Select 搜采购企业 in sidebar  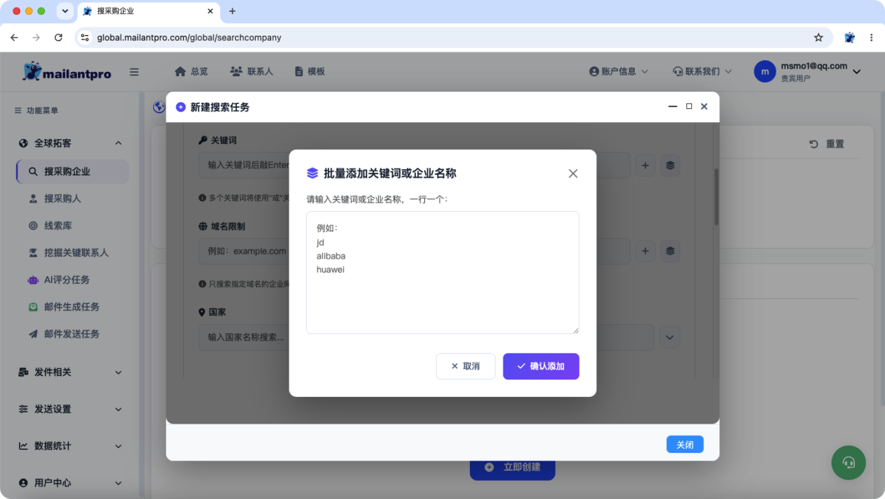[73, 171]
